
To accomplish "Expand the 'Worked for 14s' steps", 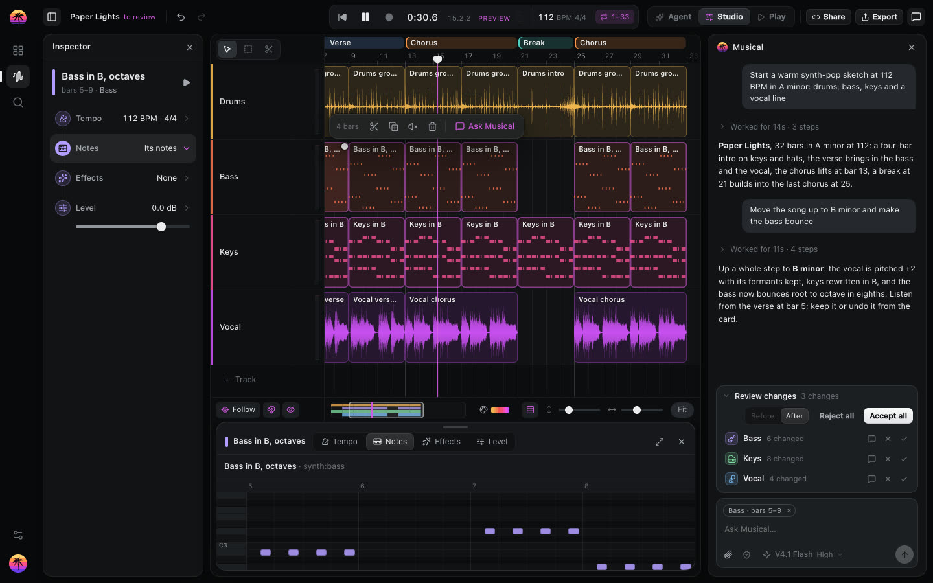I will pyautogui.click(x=769, y=127).
